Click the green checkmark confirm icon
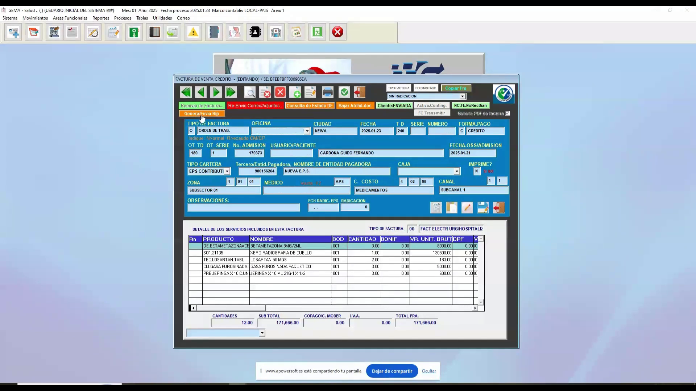 tap(344, 92)
